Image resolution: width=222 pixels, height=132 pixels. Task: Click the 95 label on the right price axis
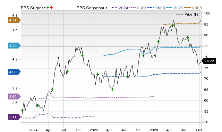point(206,25)
